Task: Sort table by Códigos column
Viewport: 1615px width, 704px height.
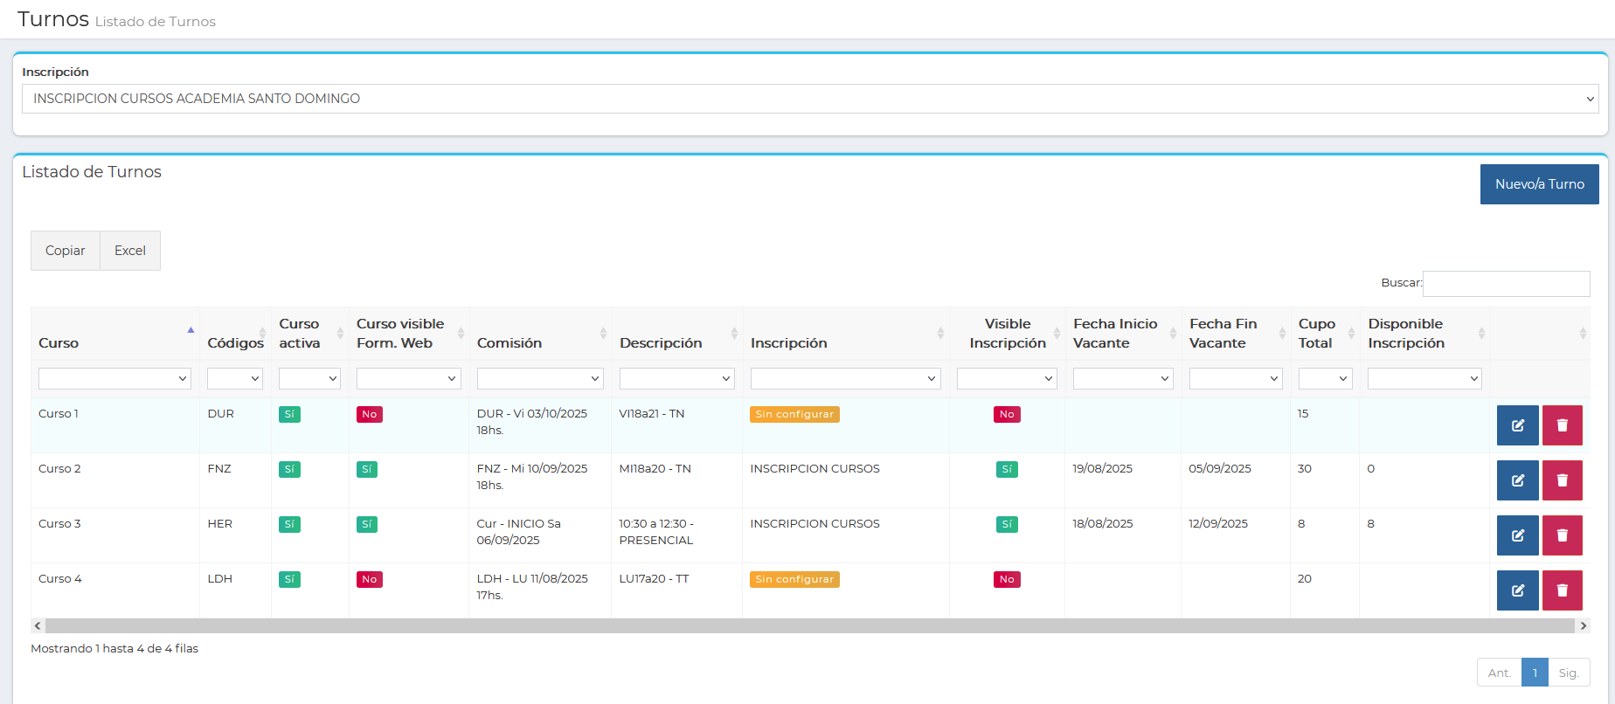Action: 235,334
